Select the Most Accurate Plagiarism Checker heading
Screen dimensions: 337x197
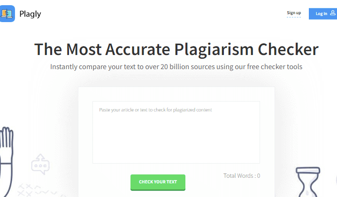(x=176, y=49)
